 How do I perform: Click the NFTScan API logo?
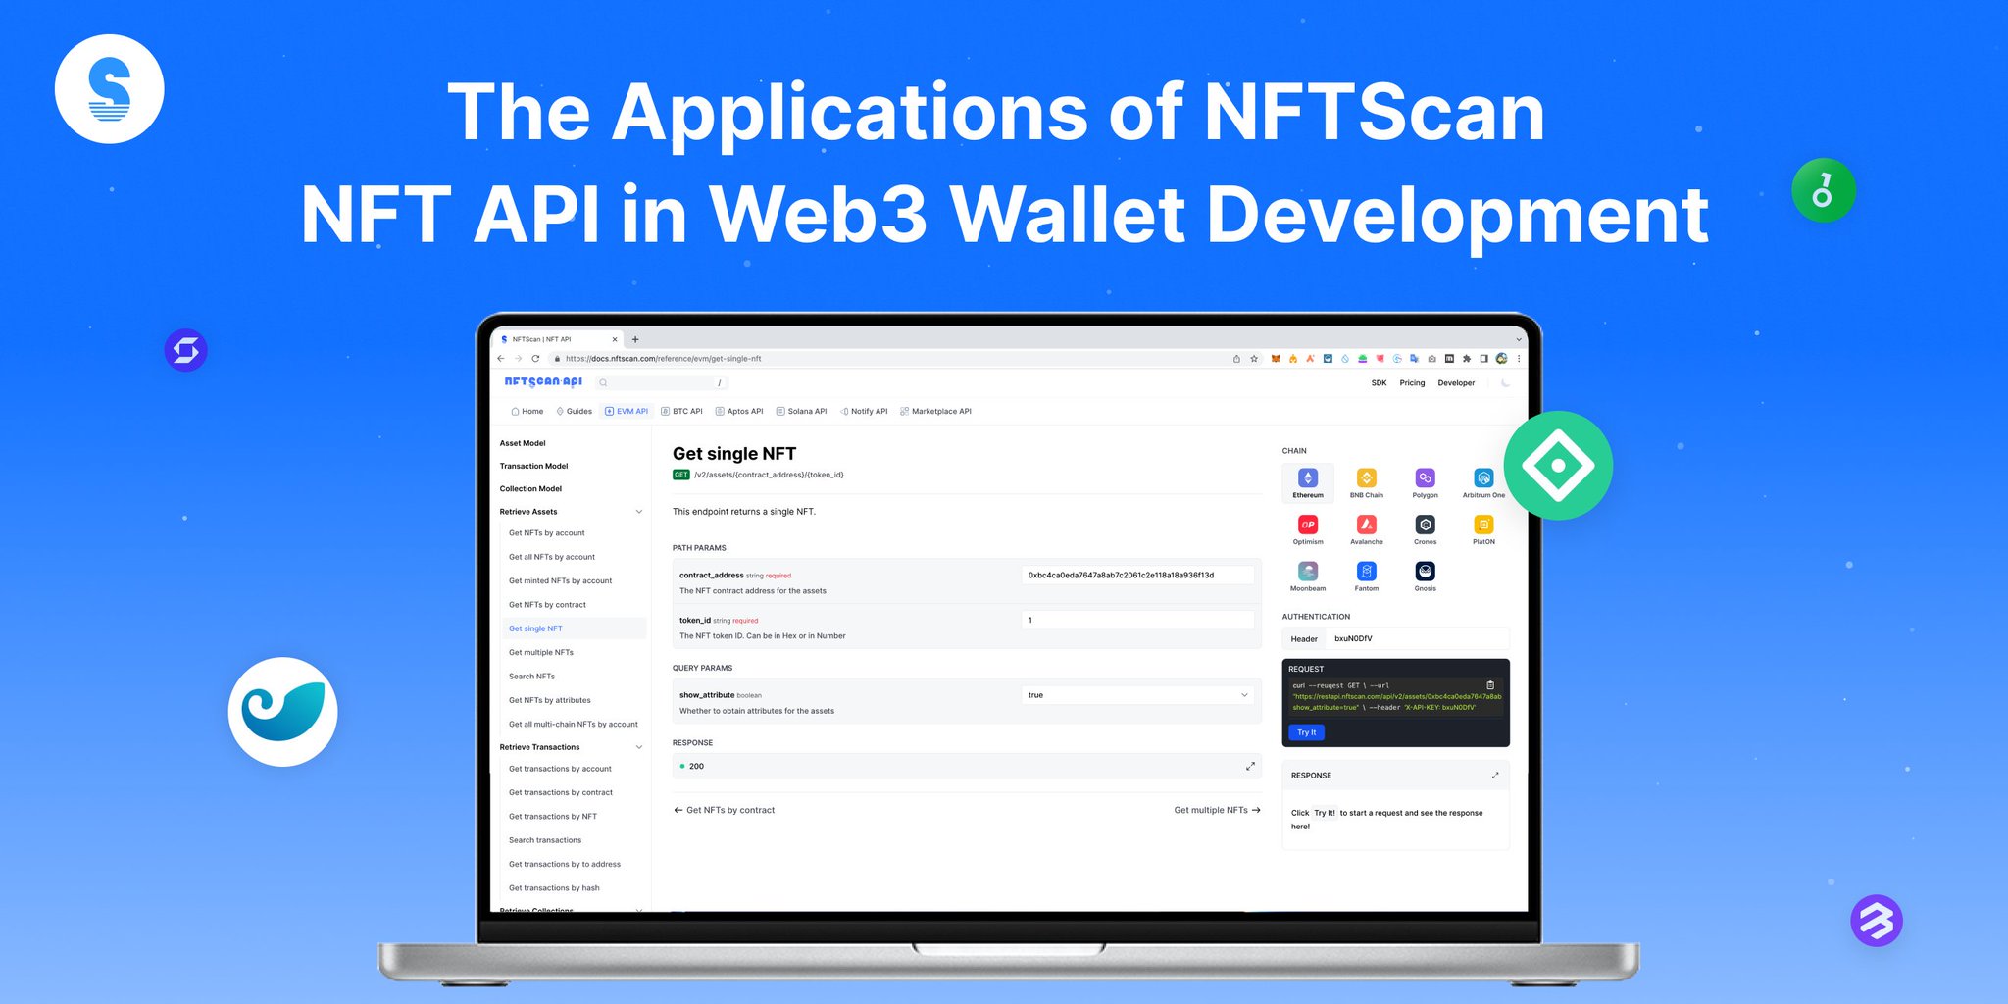coord(543,382)
